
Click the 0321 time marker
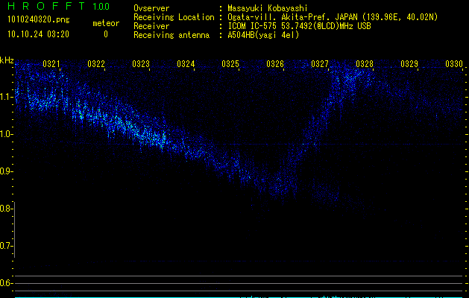click(x=51, y=63)
